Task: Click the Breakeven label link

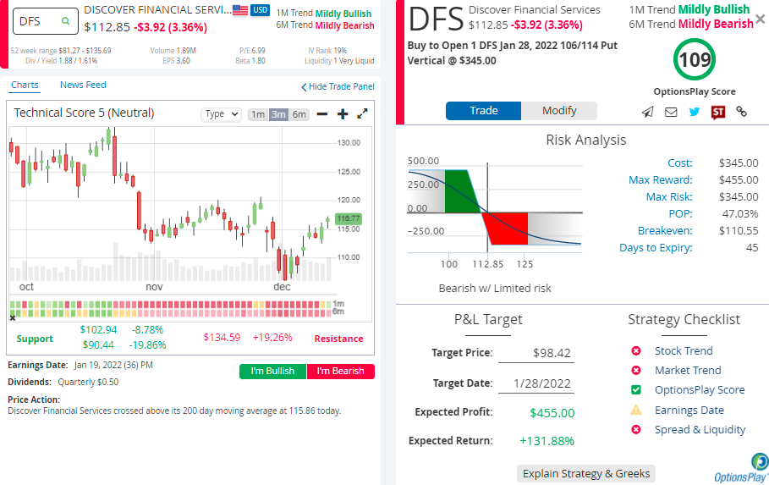Action: tap(665, 231)
